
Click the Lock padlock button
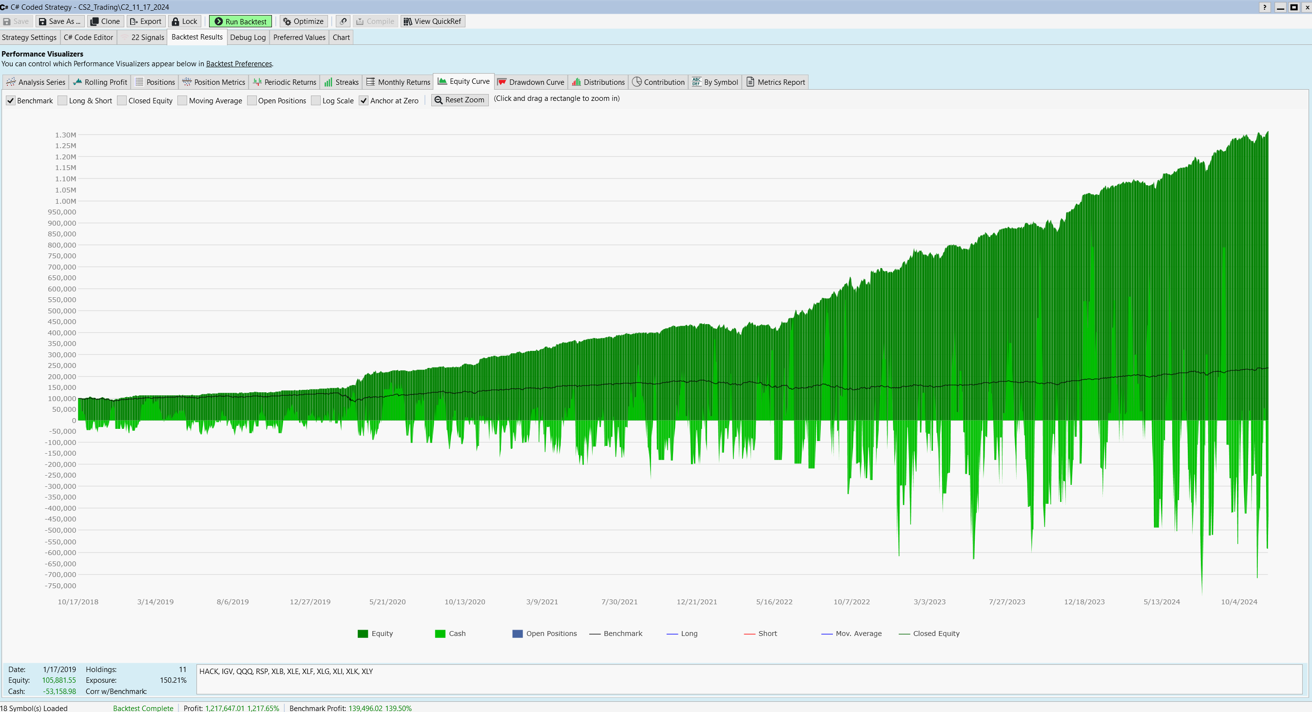pyautogui.click(x=184, y=21)
